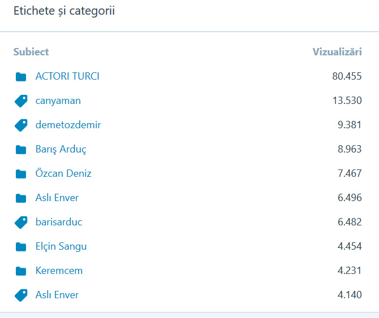Select the Barış Arduç category link

click(61, 149)
